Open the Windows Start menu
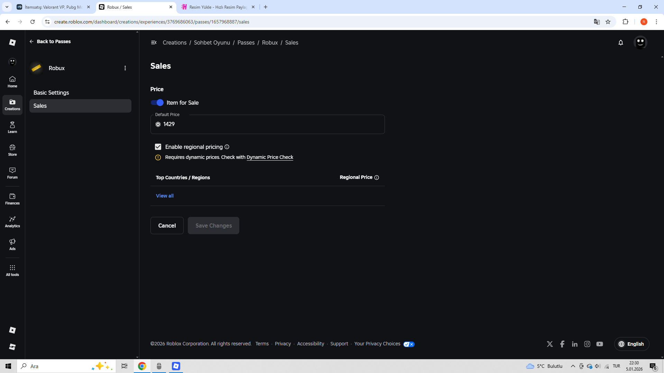The height and width of the screenshot is (373, 664). point(8,366)
